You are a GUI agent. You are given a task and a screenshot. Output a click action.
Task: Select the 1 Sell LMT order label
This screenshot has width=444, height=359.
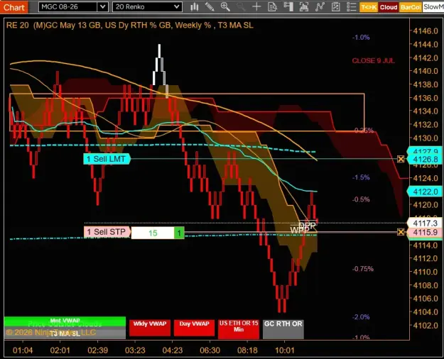pyautogui.click(x=107, y=159)
